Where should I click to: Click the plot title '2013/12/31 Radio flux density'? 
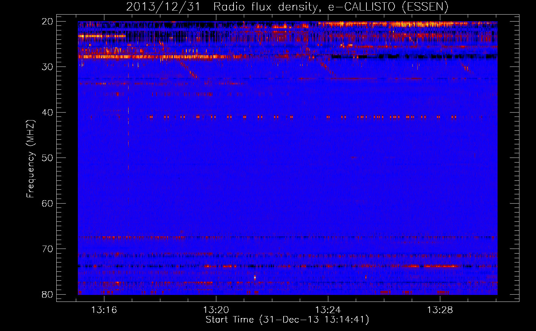[222, 7]
